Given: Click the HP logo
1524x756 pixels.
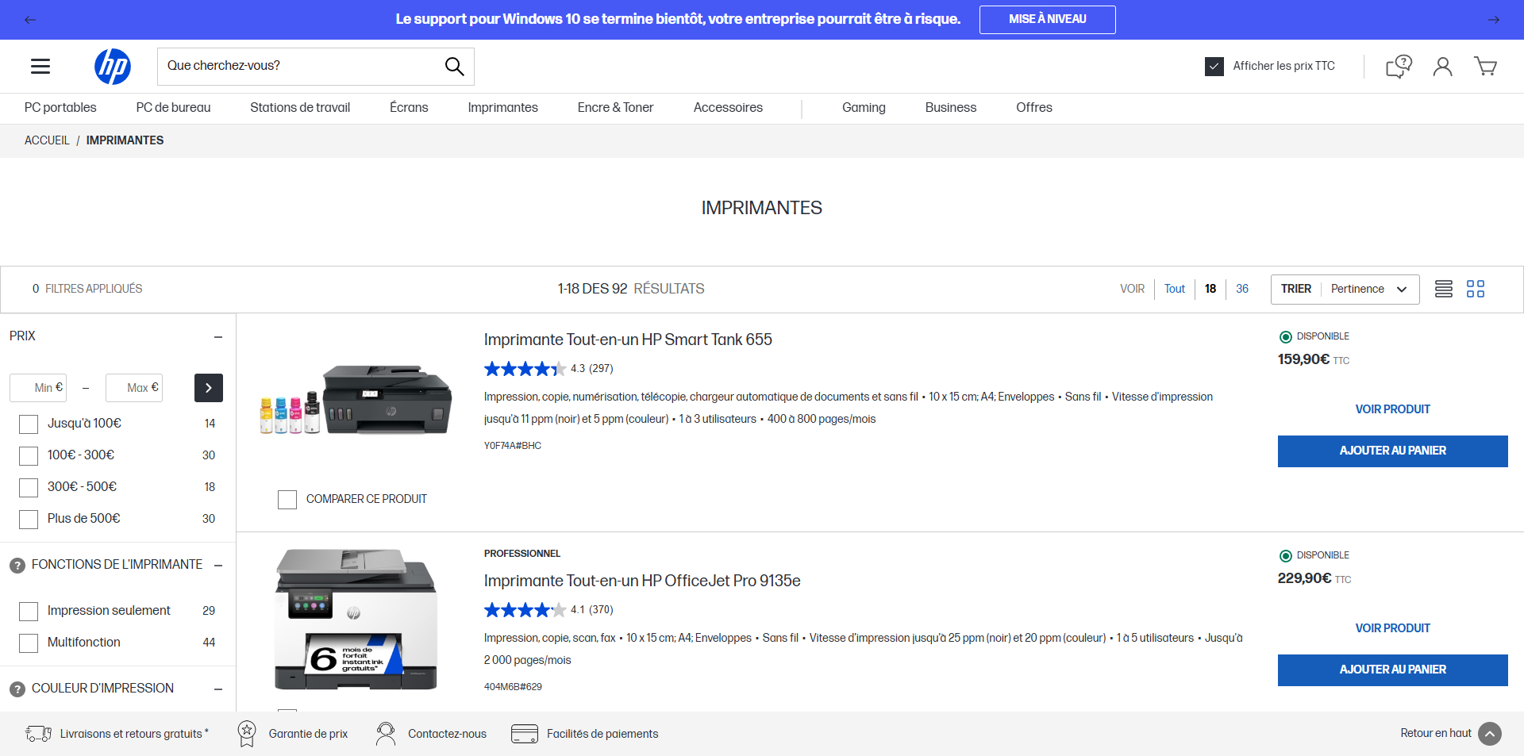Looking at the screenshot, I should tap(113, 67).
